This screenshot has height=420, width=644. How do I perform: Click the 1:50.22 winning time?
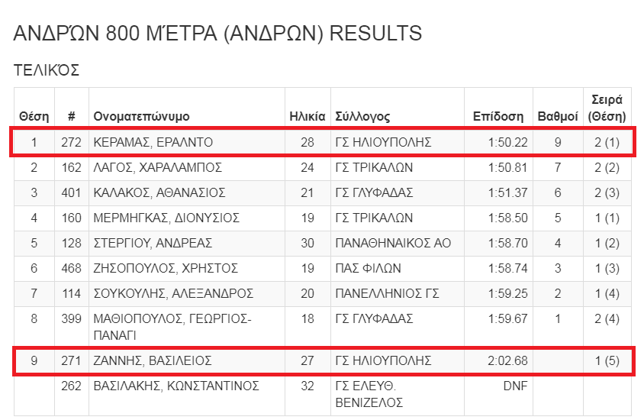507,142
